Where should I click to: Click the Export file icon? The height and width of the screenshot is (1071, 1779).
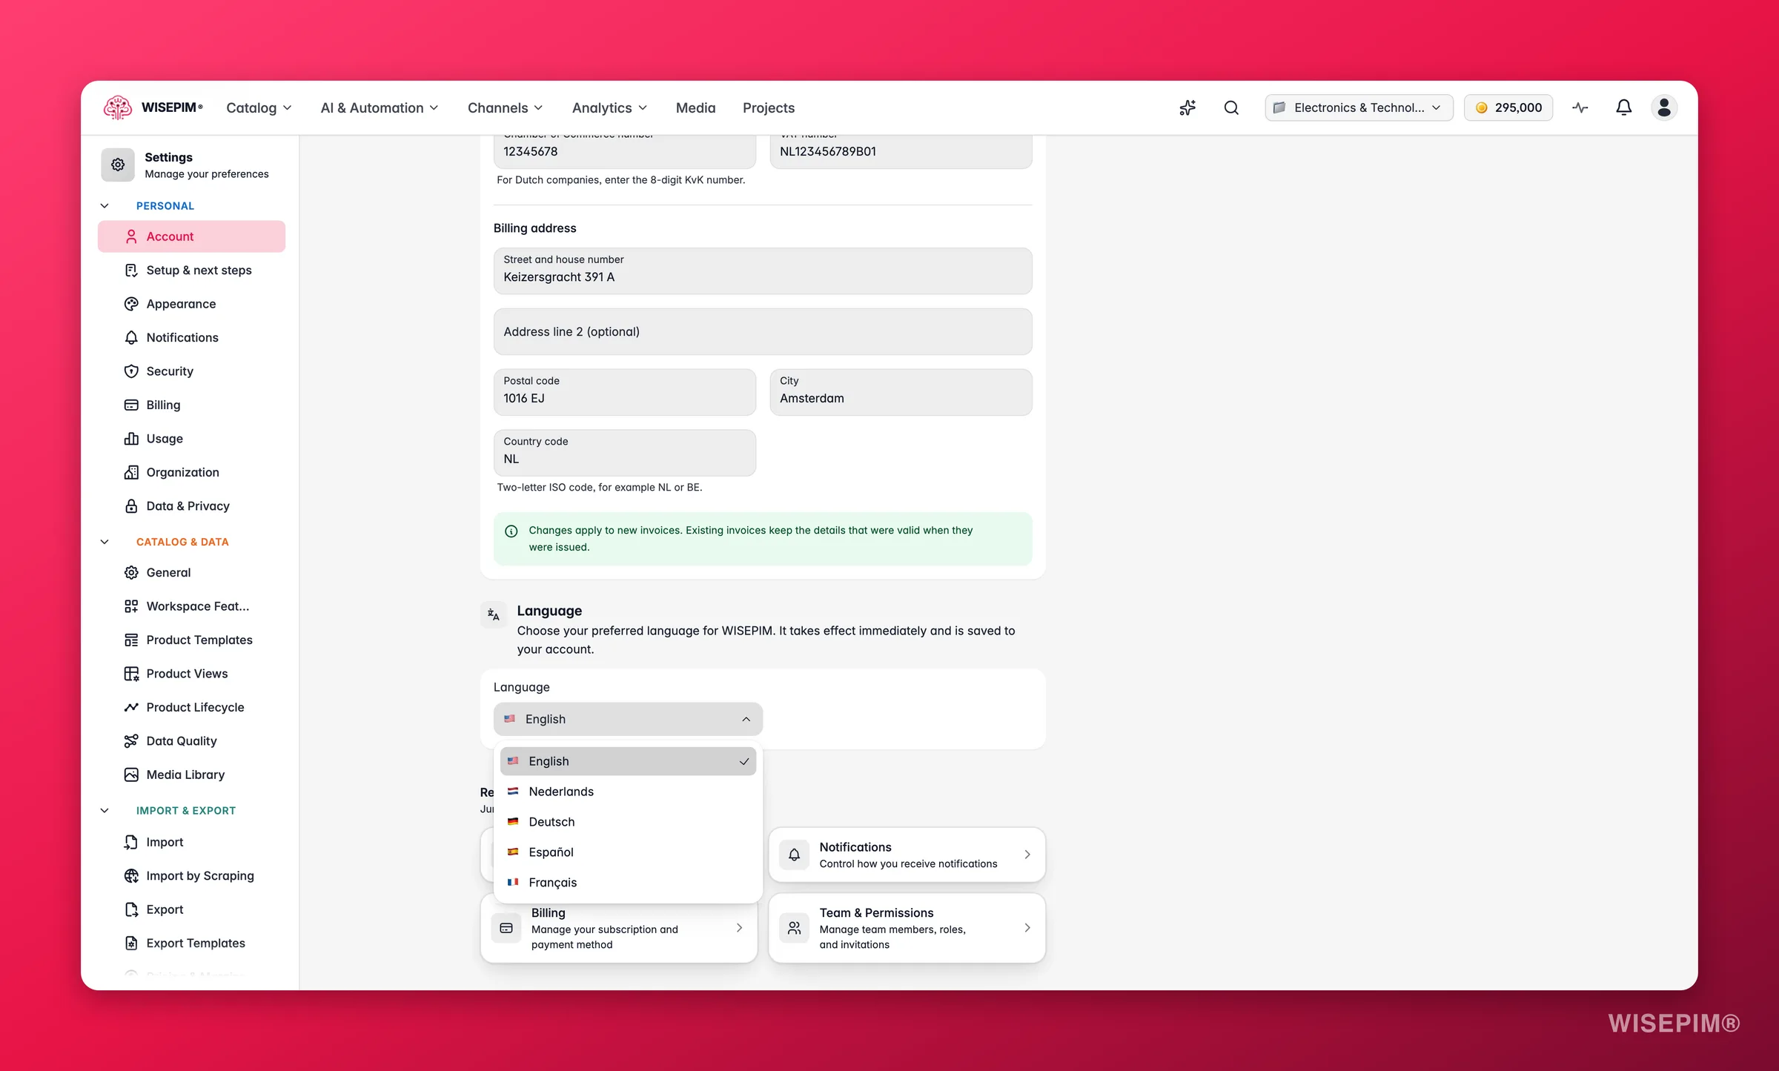(x=131, y=909)
